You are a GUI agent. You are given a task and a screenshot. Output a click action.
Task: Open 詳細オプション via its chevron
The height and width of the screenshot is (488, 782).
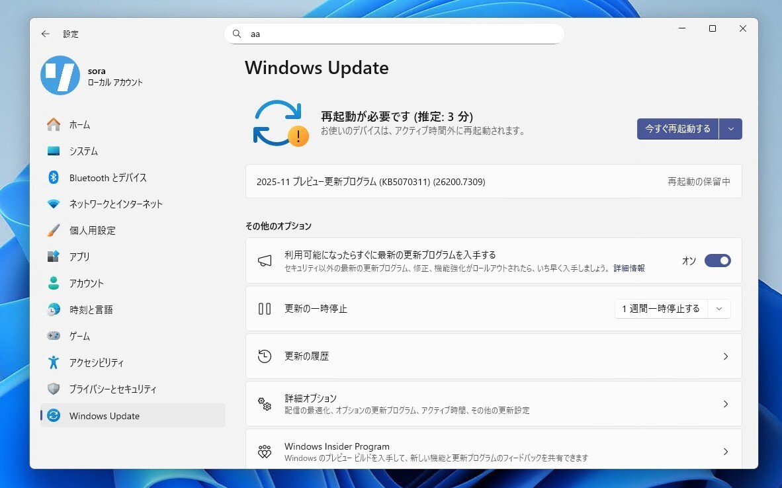[726, 404]
